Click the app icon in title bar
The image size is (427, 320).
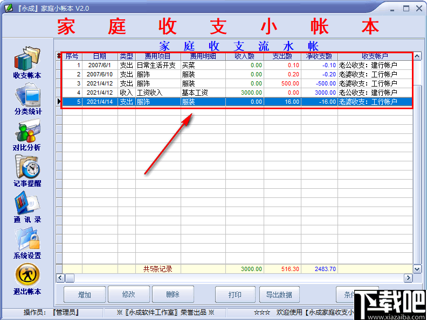point(8,8)
